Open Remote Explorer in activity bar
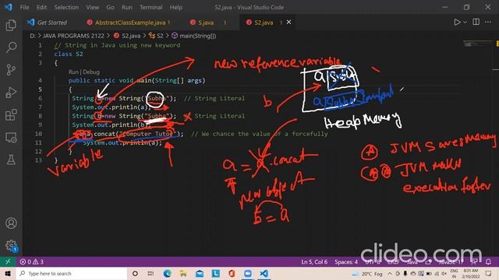Image resolution: width=499 pixels, height=280 pixels. pyautogui.click(x=11, y=138)
